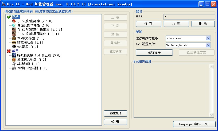Screen dimensions: 218x131
Task: Launch game with 运行程序 button
Action: coord(154,52)
